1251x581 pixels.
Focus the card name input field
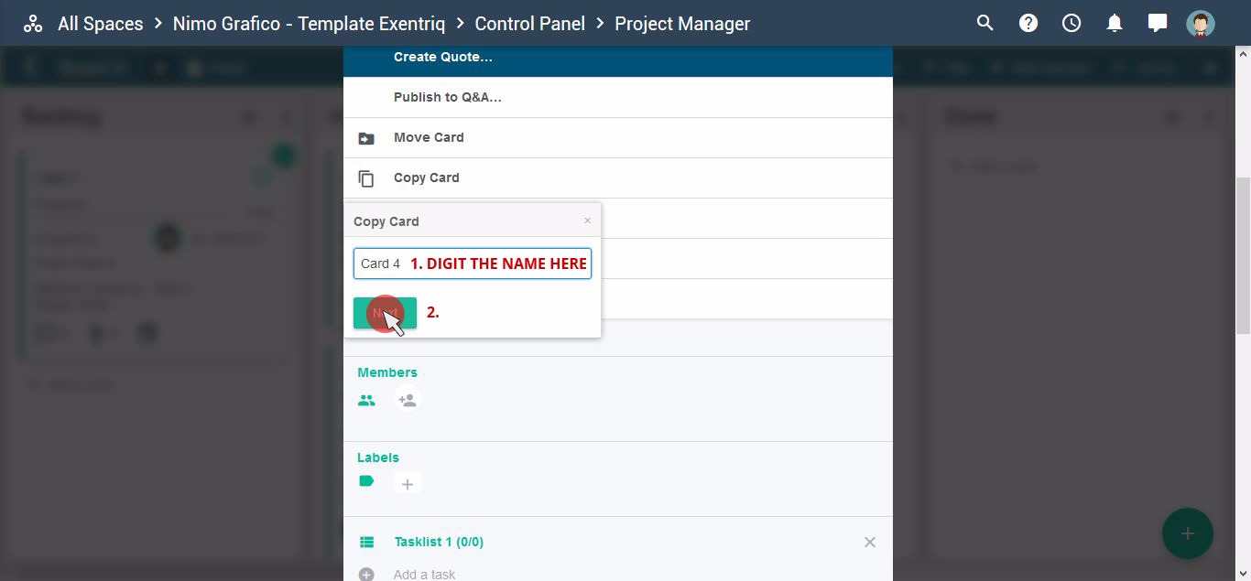pos(473,264)
